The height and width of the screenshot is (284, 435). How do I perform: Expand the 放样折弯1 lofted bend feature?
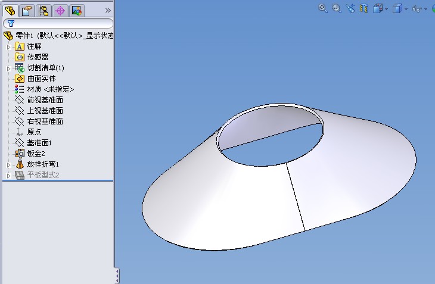[x=8, y=165]
